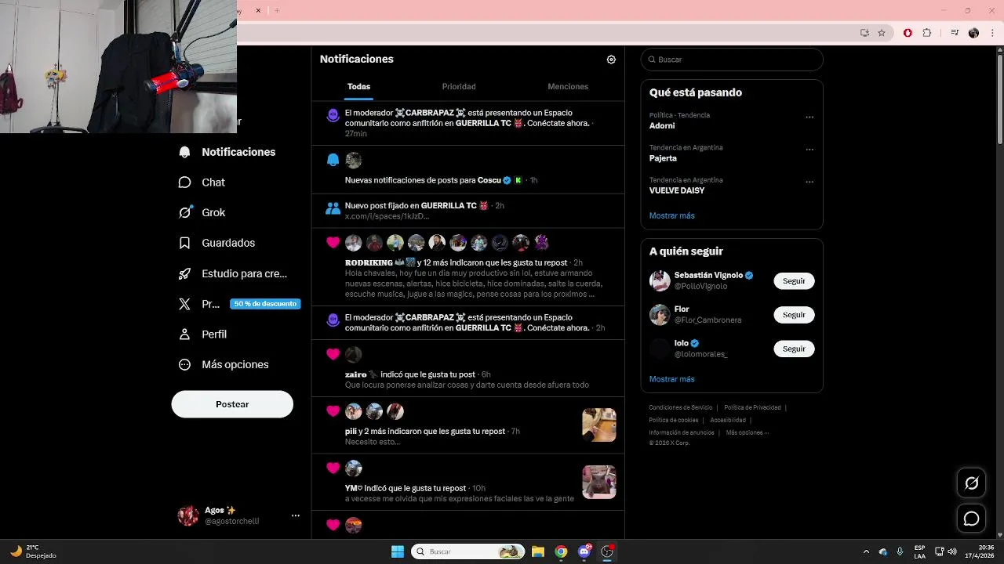This screenshot has height=564, width=1004.
Task: Click the floating chat bubble button
Action: coord(972,519)
